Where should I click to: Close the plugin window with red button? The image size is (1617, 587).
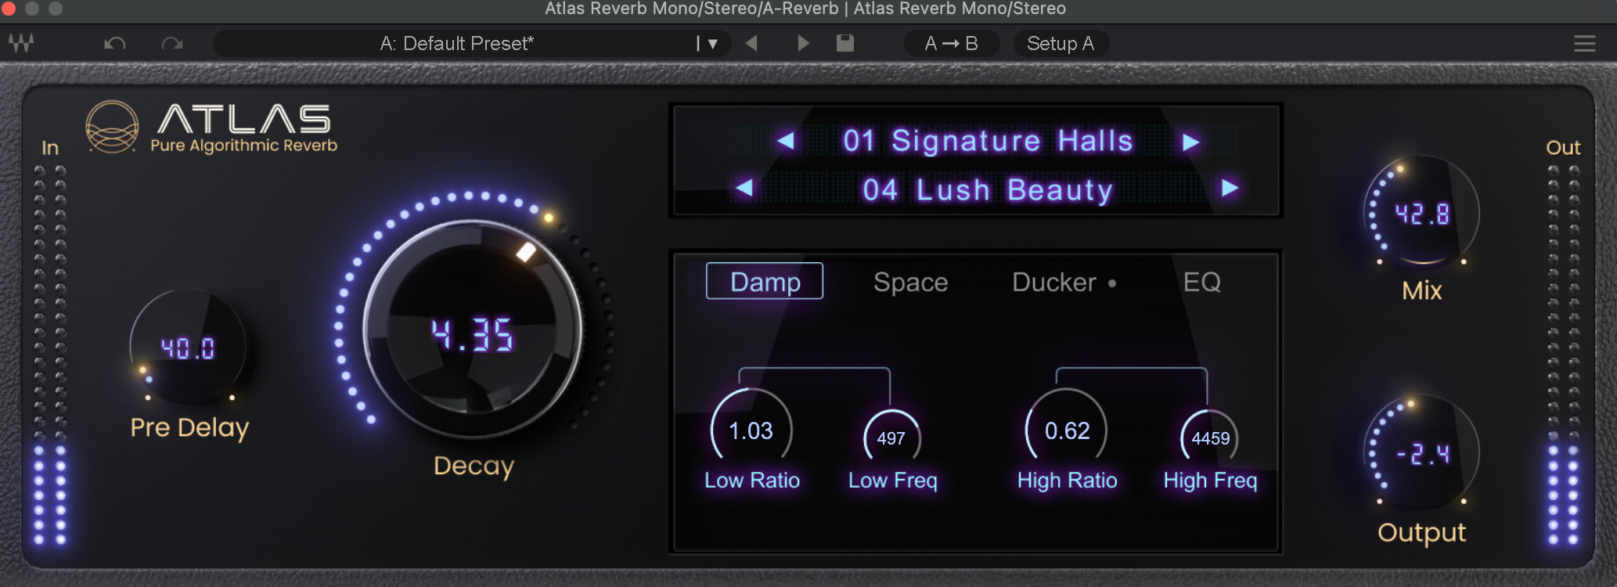click(x=9, y=9)
